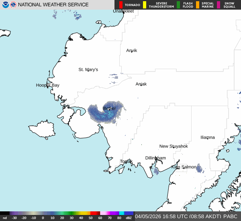Click the National Weather Service logo

click(14, 5)
